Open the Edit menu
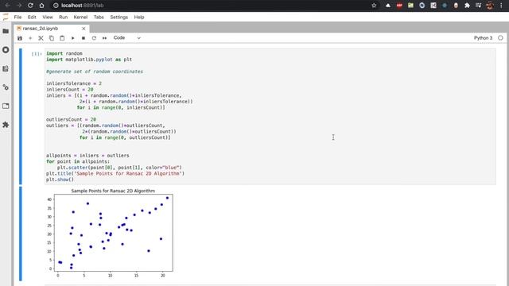The height and width of the screenshot is (286, 509). click(32, 17)
